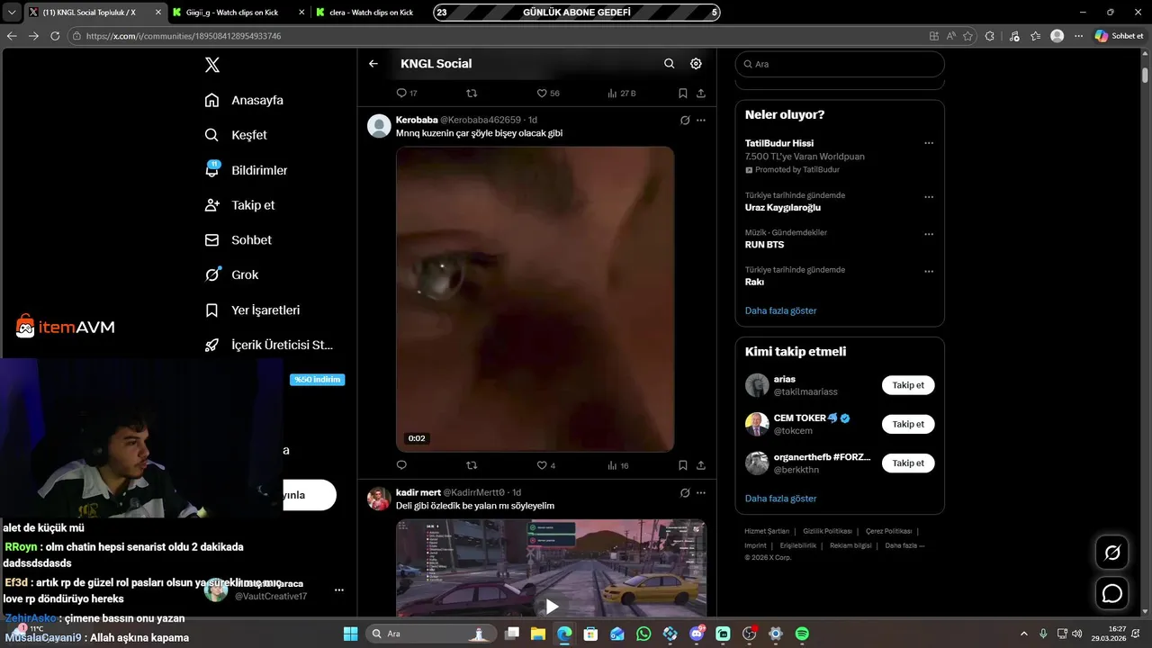View analytics of top post showing 27 B
This screenshot has height=648, width=1152.
pyautogui.click(x=622, y=93)
